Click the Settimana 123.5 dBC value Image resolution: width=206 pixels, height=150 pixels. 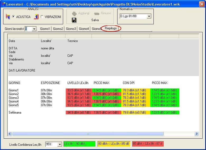coord(165,112)
